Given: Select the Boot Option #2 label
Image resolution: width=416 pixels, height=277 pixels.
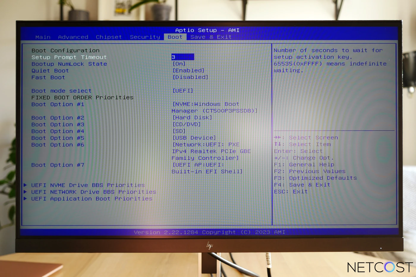Looking at the screenshot, I should point(58,118).
